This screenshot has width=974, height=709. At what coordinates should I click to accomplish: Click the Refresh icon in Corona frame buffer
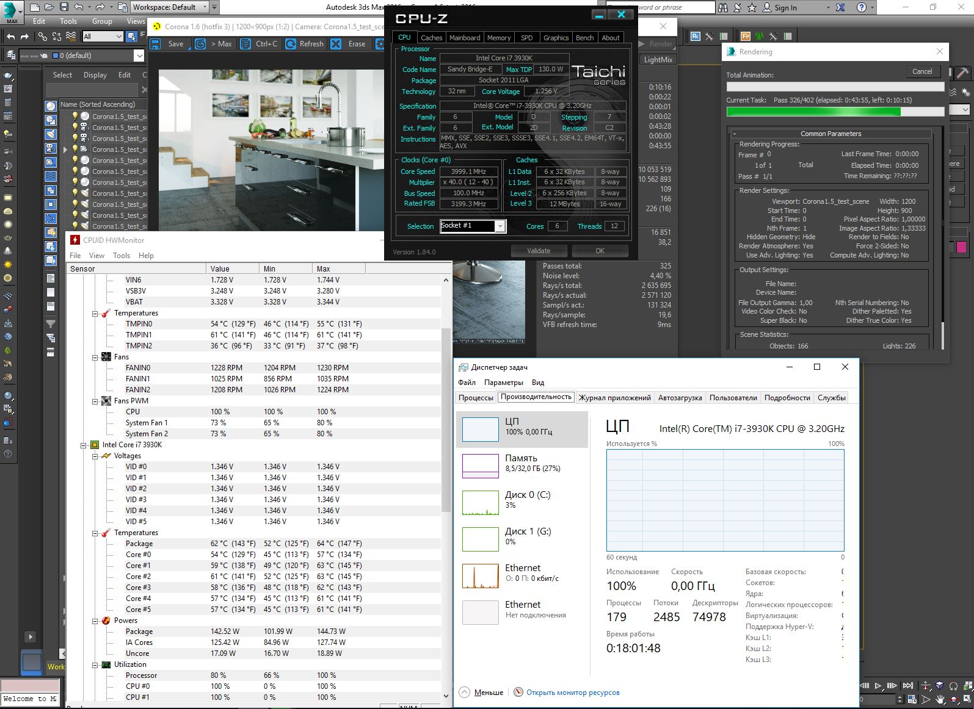coord(290,44)
